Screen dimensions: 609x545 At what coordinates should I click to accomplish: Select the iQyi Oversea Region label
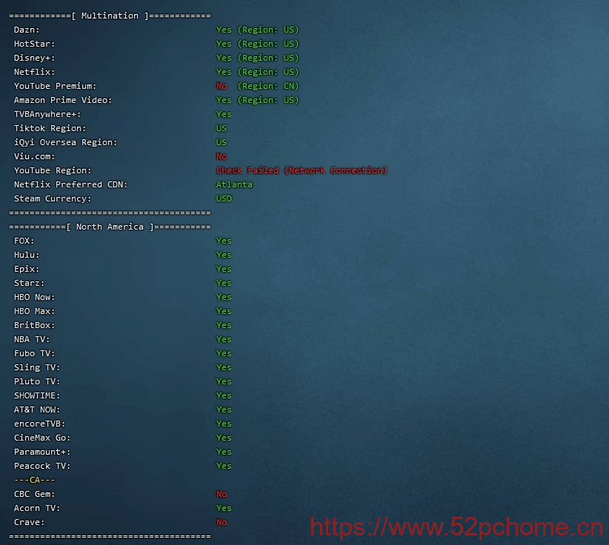(66, 142)
